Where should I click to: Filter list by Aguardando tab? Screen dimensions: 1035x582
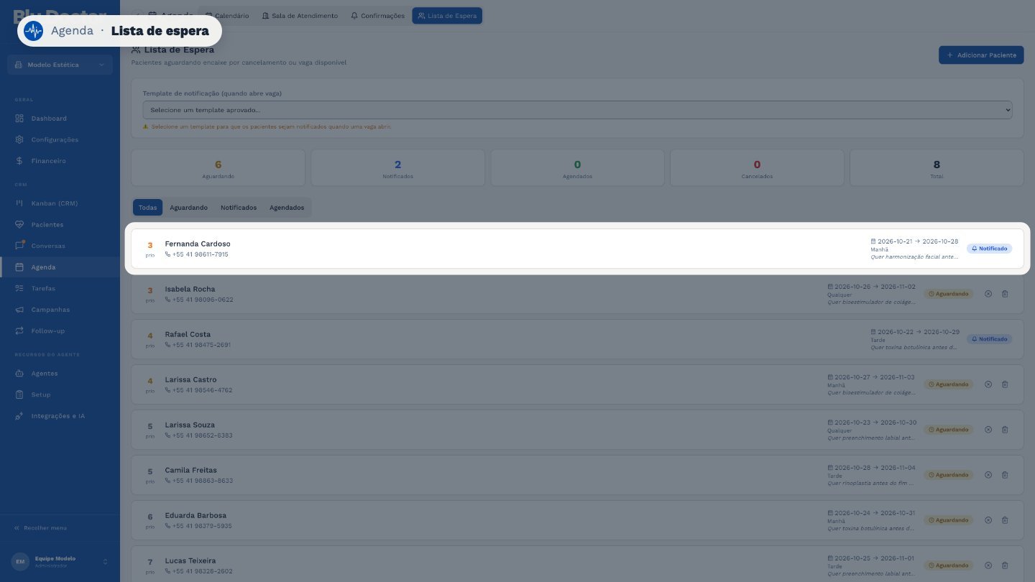188,208
